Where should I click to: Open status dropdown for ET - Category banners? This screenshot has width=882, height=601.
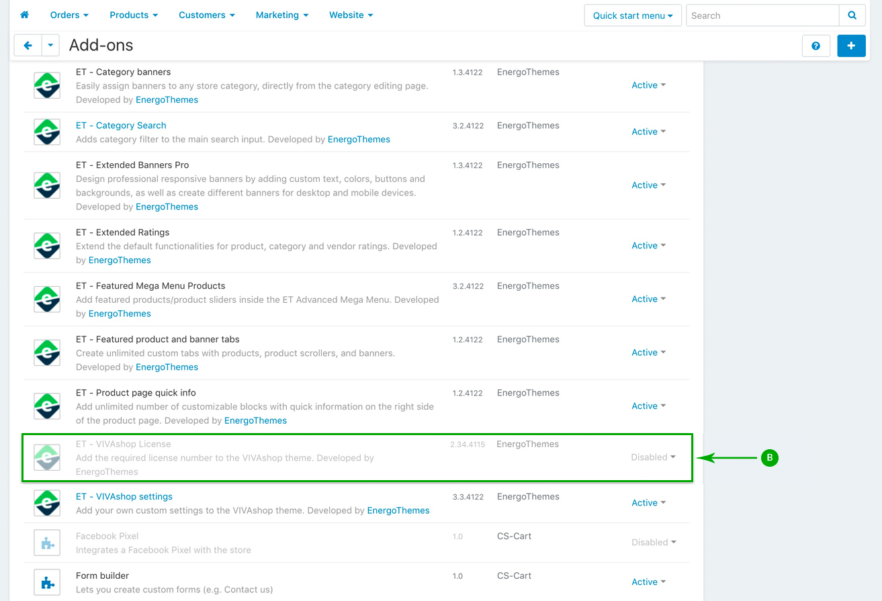point(649,85)
